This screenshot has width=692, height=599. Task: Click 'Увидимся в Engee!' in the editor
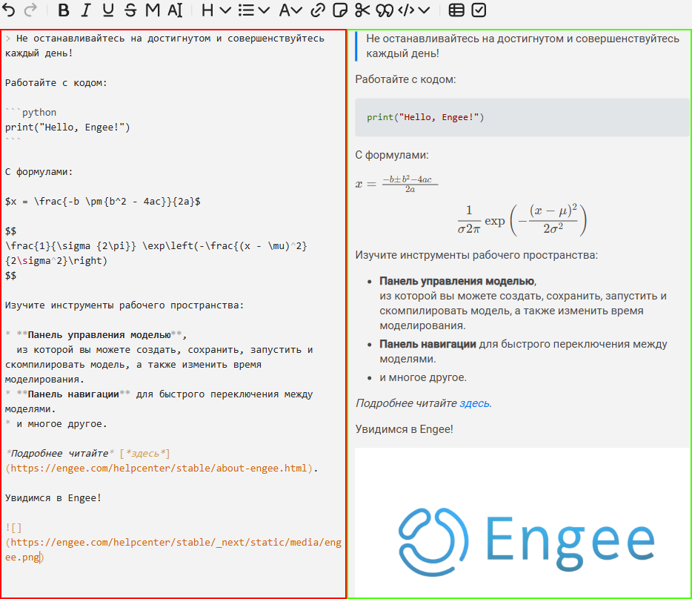click(53, 498)
